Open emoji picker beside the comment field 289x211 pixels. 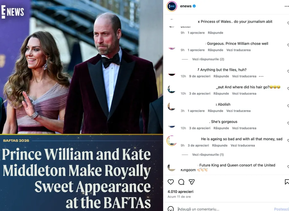(x=171, y=209)
